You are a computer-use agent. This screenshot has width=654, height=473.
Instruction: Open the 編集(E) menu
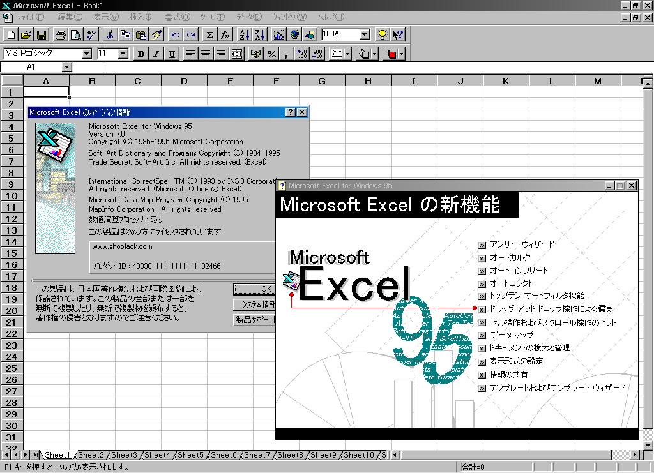click(70, 17)
